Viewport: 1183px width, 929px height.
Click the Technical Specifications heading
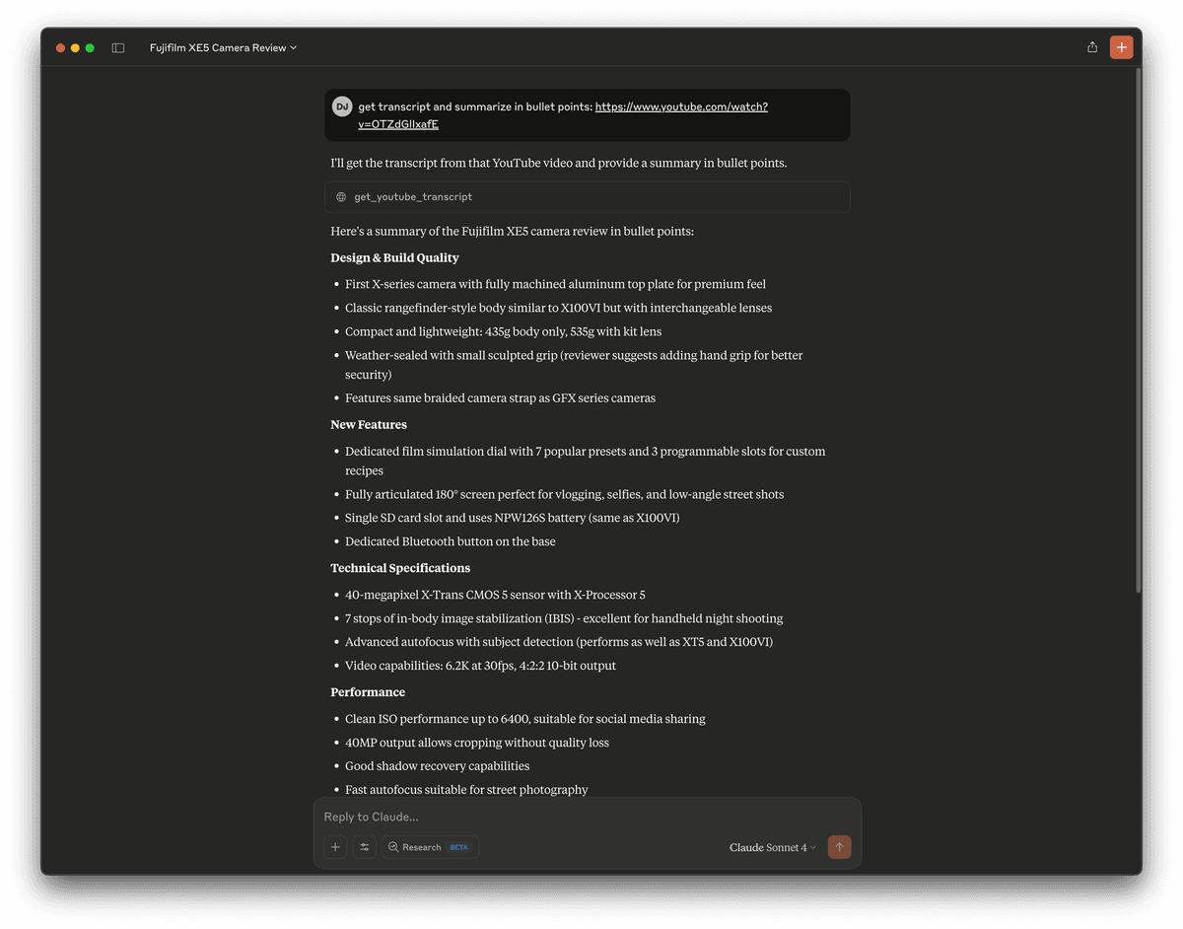point(400,568)
